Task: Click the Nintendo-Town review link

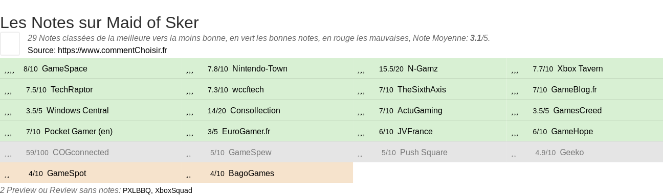Action: (260, 69)
